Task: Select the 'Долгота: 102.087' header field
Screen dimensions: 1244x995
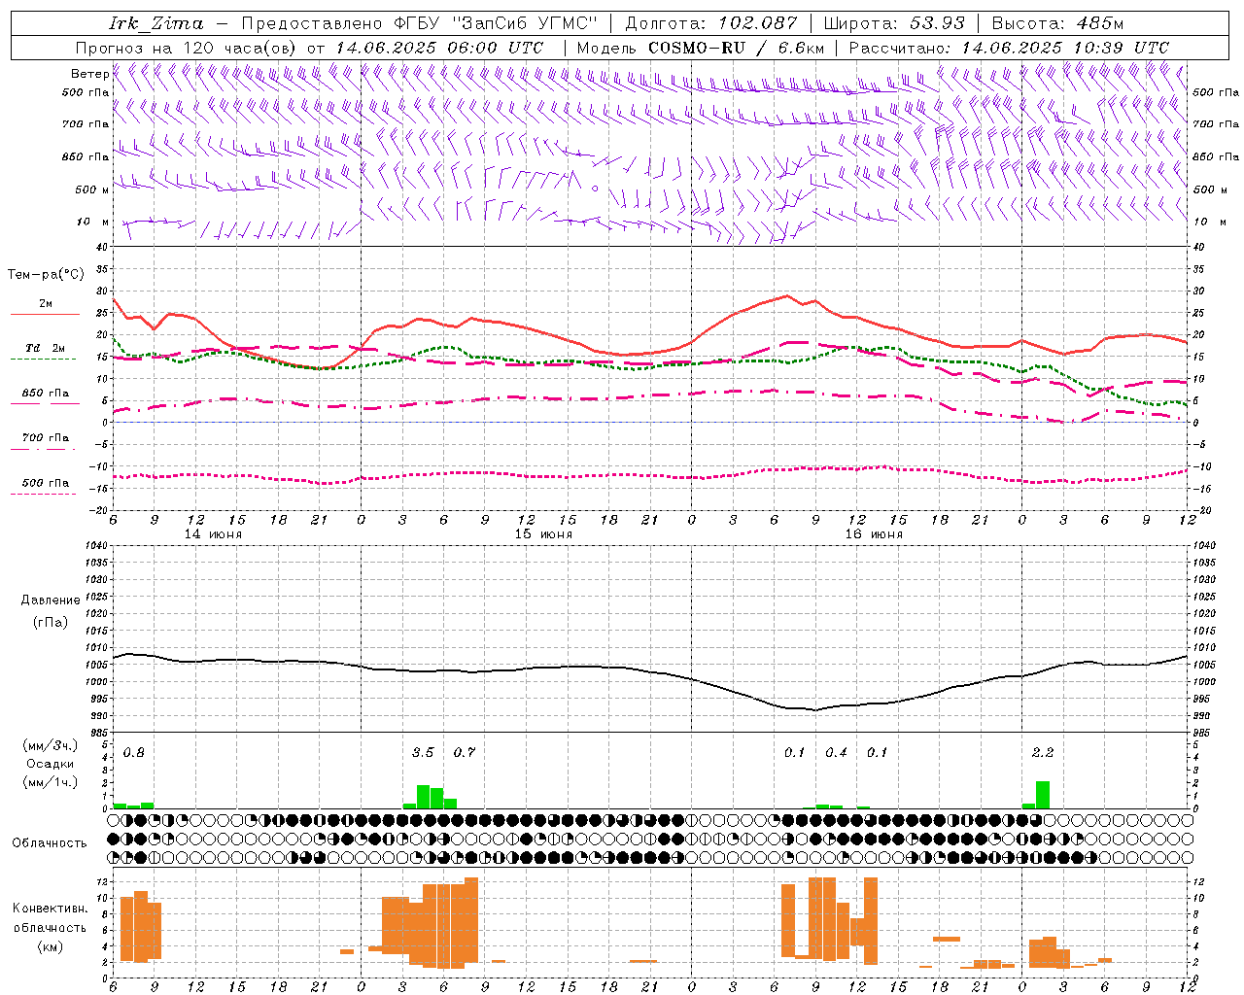Action: pyautogui.click(x=710, y=23)
